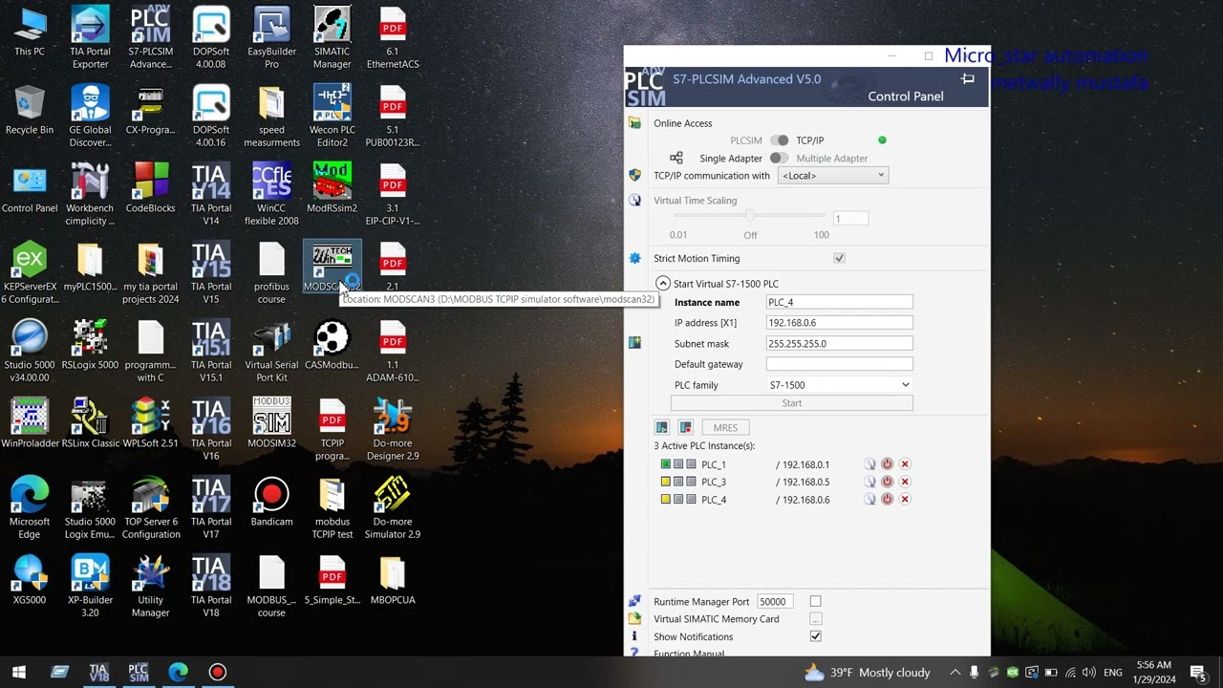Click the Runtime Manager Port number field
This screenshot has width=1223, height=688.
774,601
